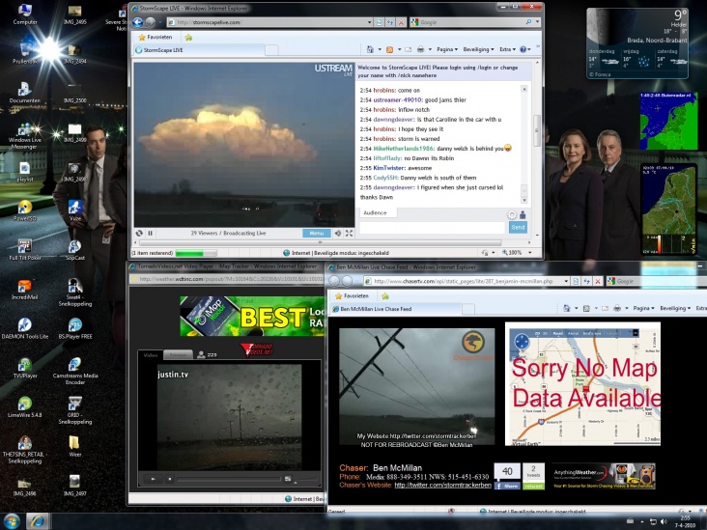Open the twitter.com/stormtrackerben chaser website link
Screen dimensions: 707x530
click(442, 485)
